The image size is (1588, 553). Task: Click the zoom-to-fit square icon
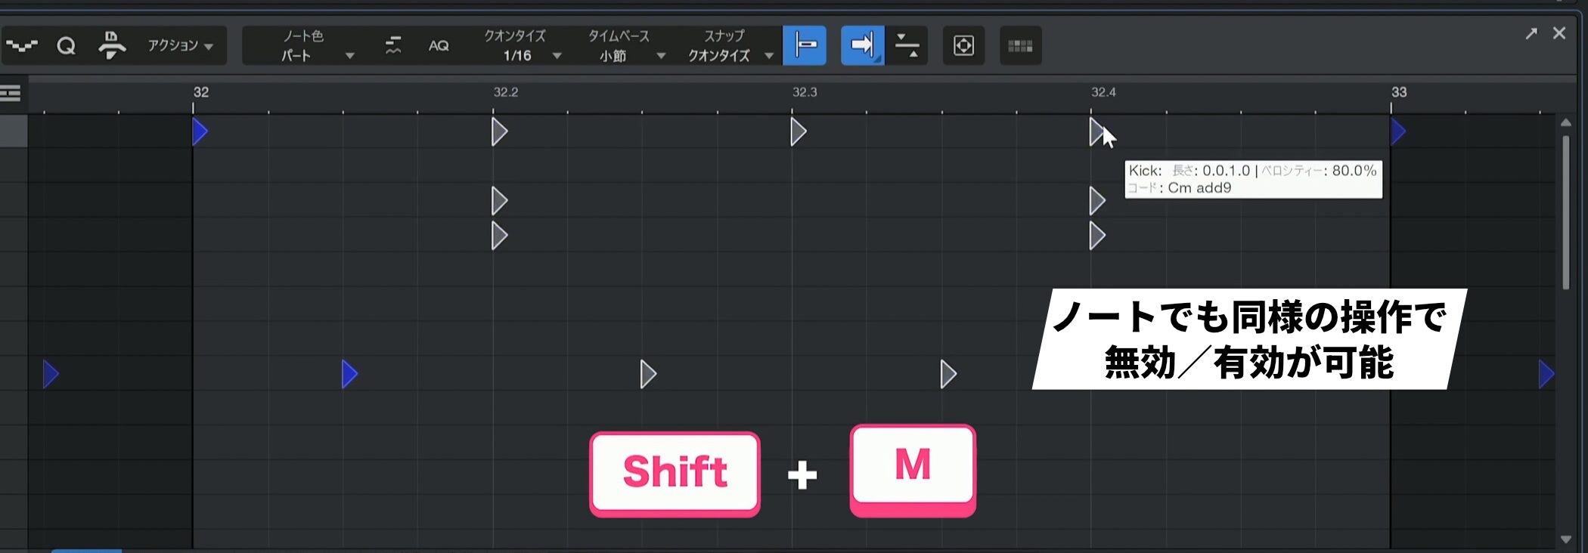tap(963, 45)
